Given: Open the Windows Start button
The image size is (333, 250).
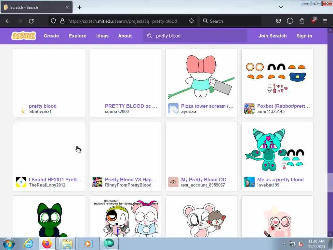Looking at the screenshot, I should (9, 243).
